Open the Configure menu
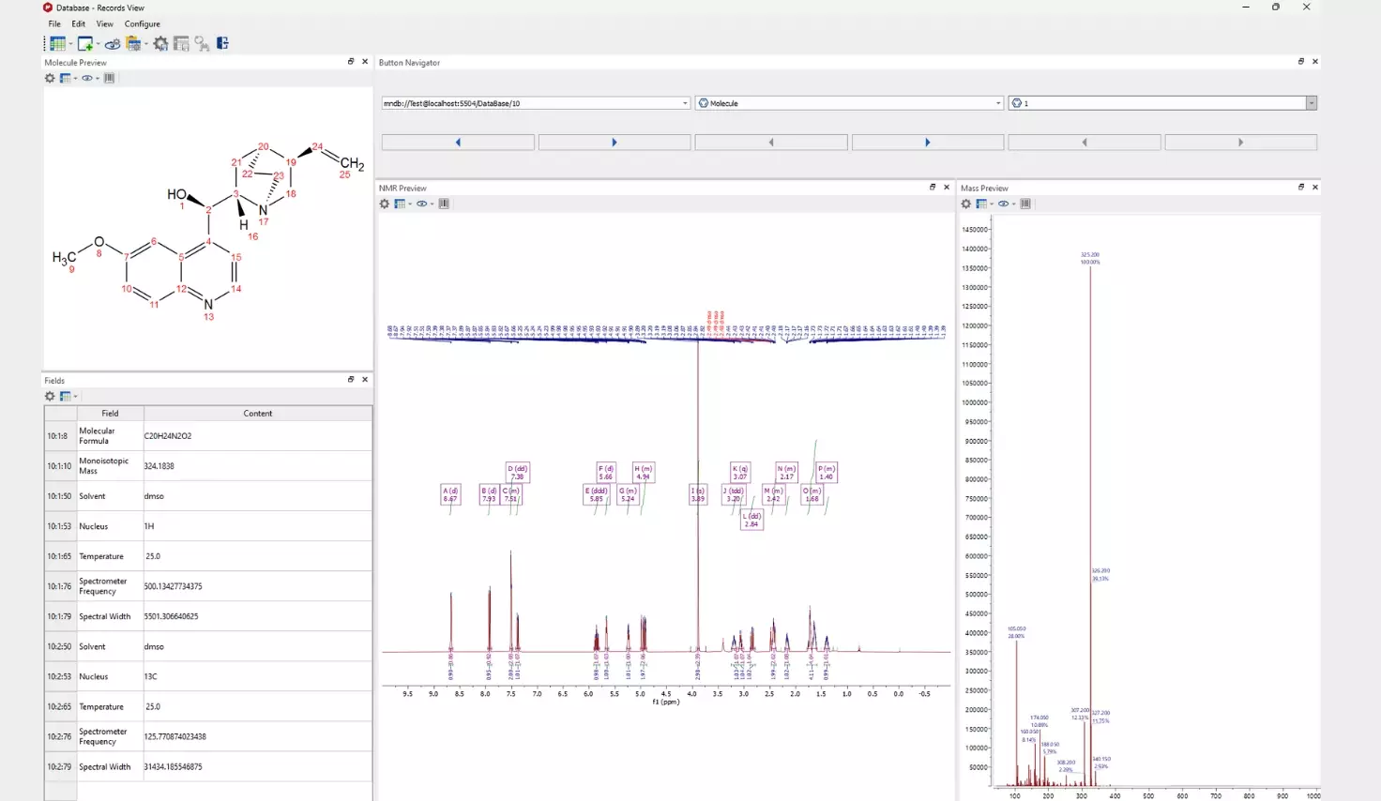The image size is (1381, 801). (142, 23)
